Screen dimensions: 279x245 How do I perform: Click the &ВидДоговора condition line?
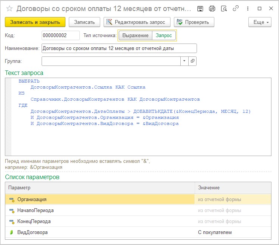[x=105, y=123]
